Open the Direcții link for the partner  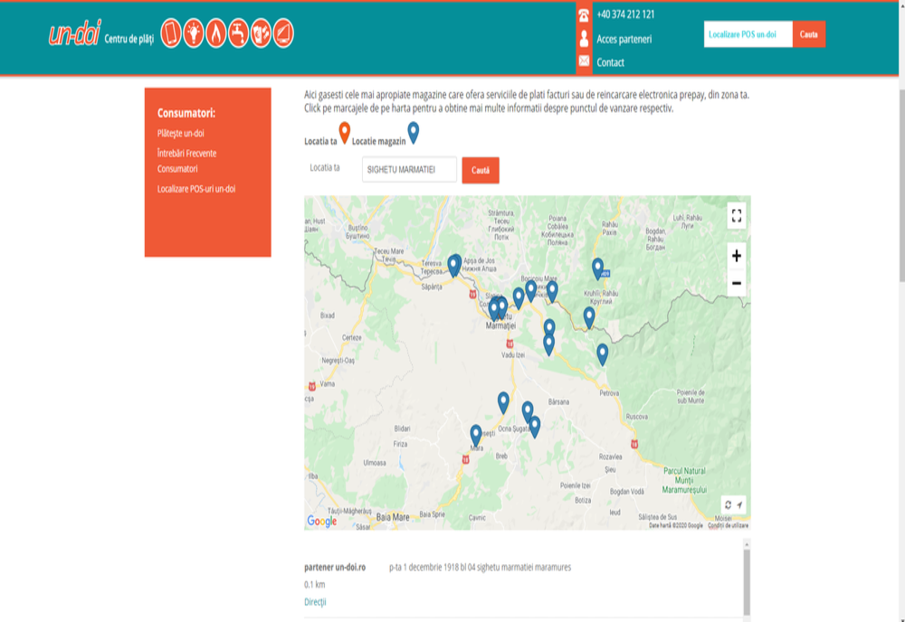[x=315, y=601]
